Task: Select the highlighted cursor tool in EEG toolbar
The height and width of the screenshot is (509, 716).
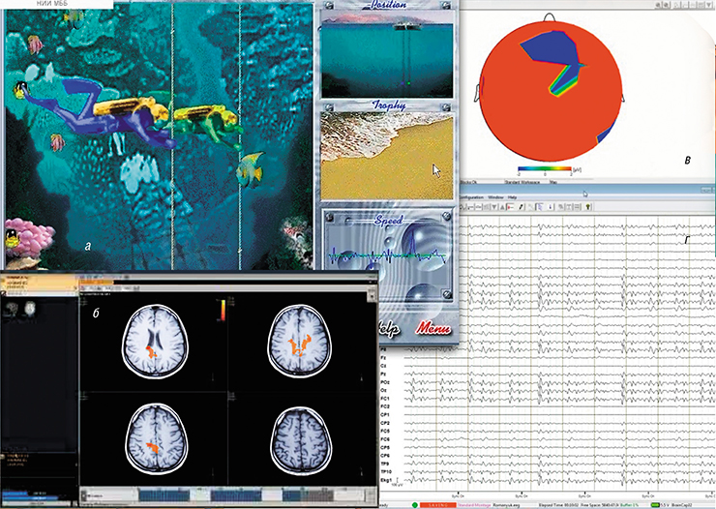Action: tap(539, 207)
